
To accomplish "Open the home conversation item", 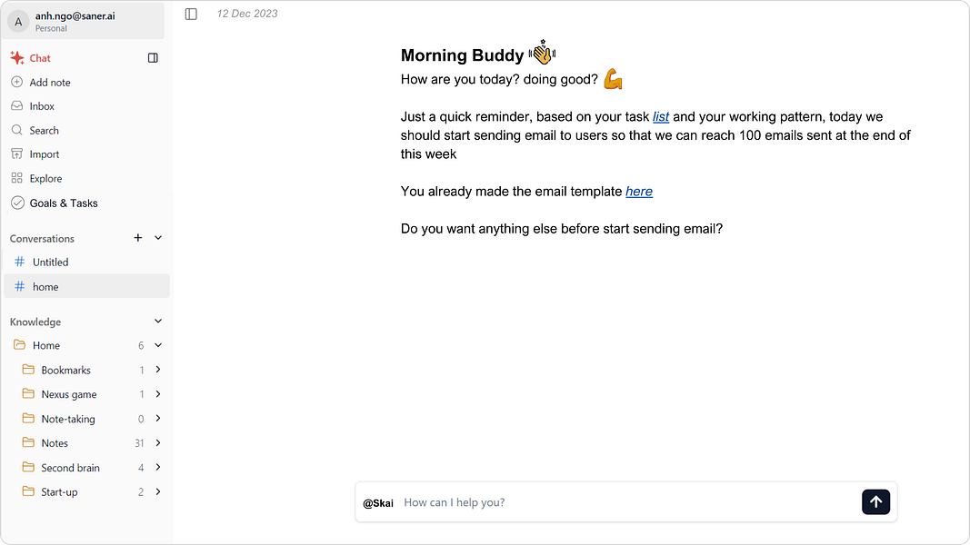I will coord(45,286).
